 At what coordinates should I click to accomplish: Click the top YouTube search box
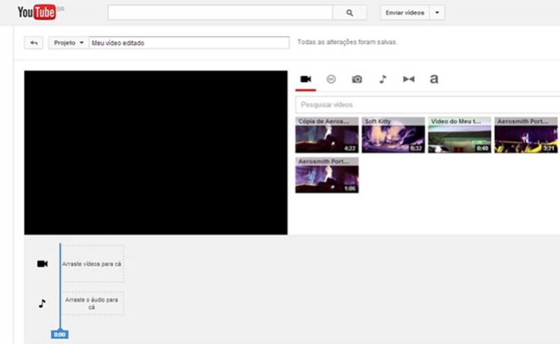220,13
